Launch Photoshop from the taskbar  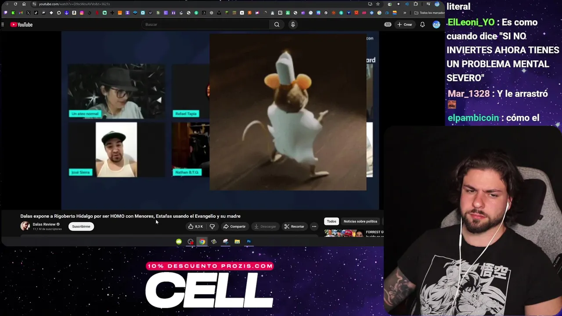pyautogui.click(x=249, y=241)
